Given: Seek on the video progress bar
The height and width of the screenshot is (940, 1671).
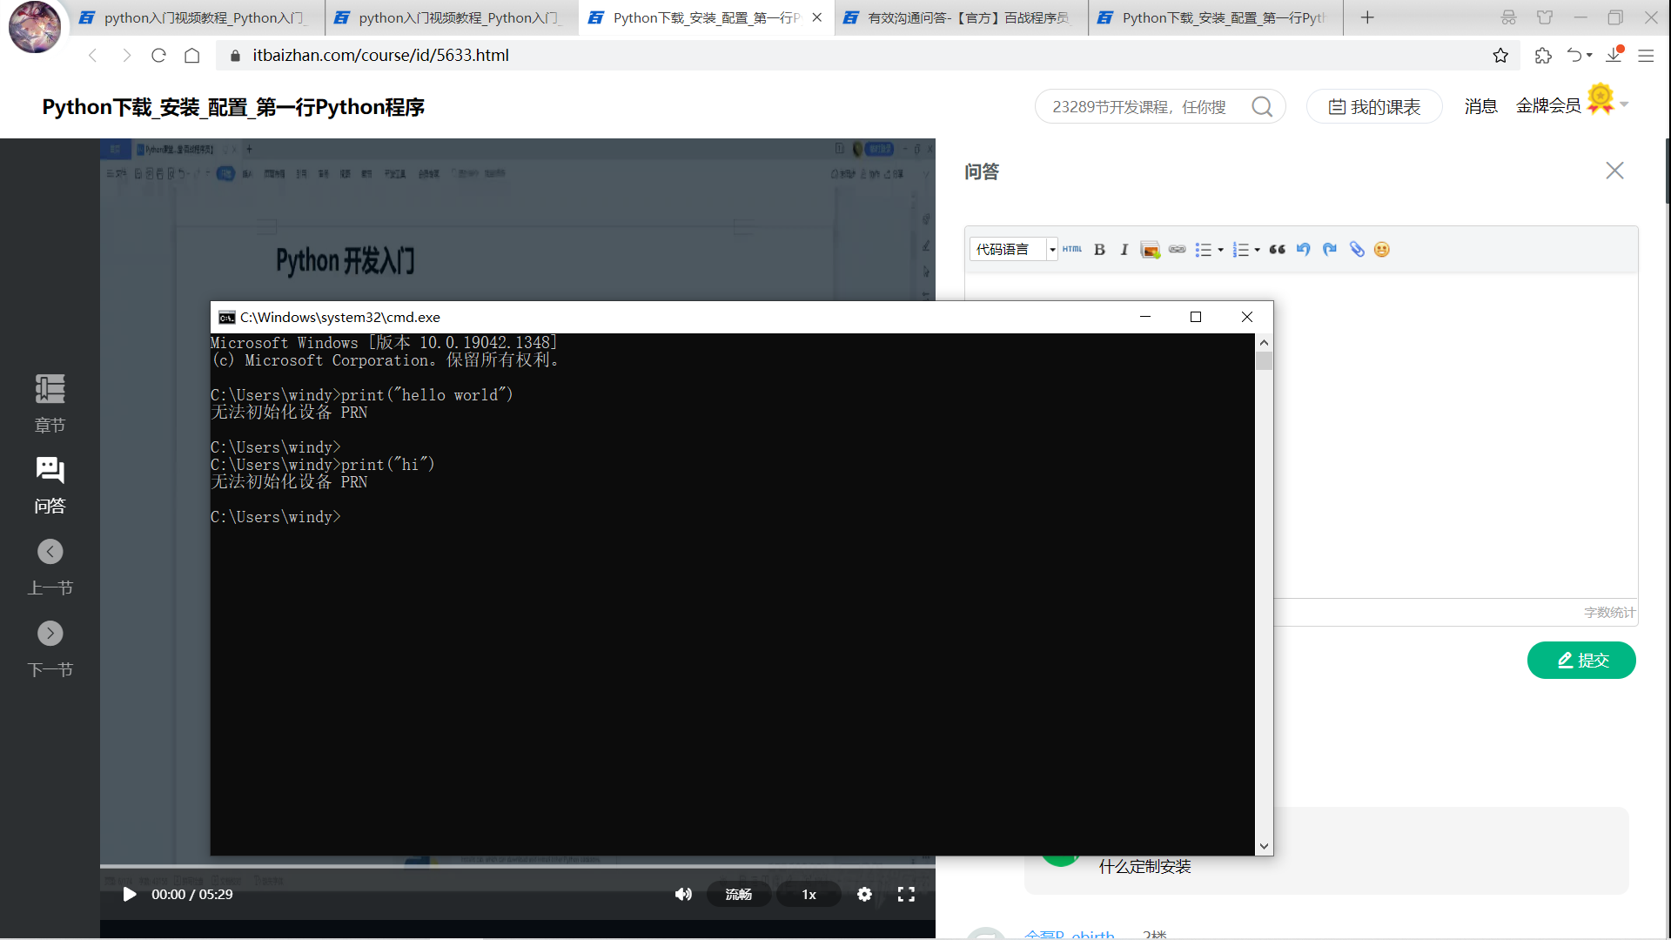Looking at the screenshot, I should (518, 867).
